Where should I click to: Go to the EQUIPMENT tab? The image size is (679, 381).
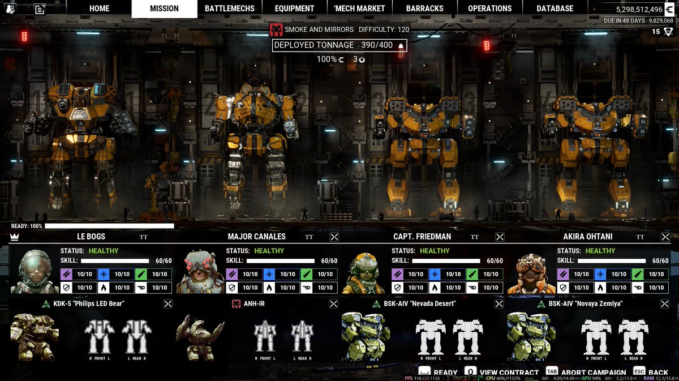tap(295, 8)
